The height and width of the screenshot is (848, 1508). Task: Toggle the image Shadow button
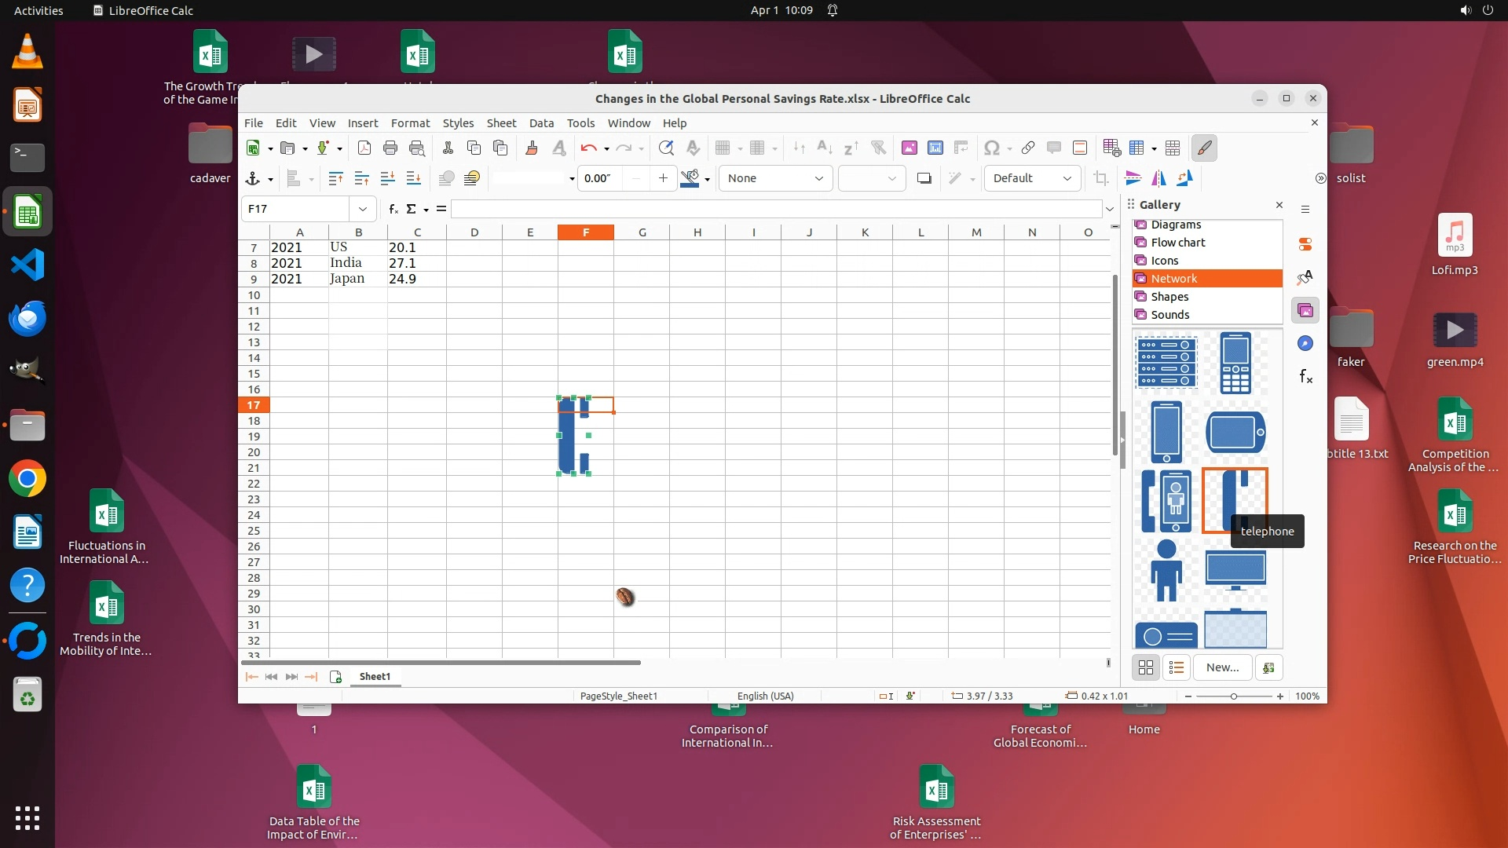point(924,179)
